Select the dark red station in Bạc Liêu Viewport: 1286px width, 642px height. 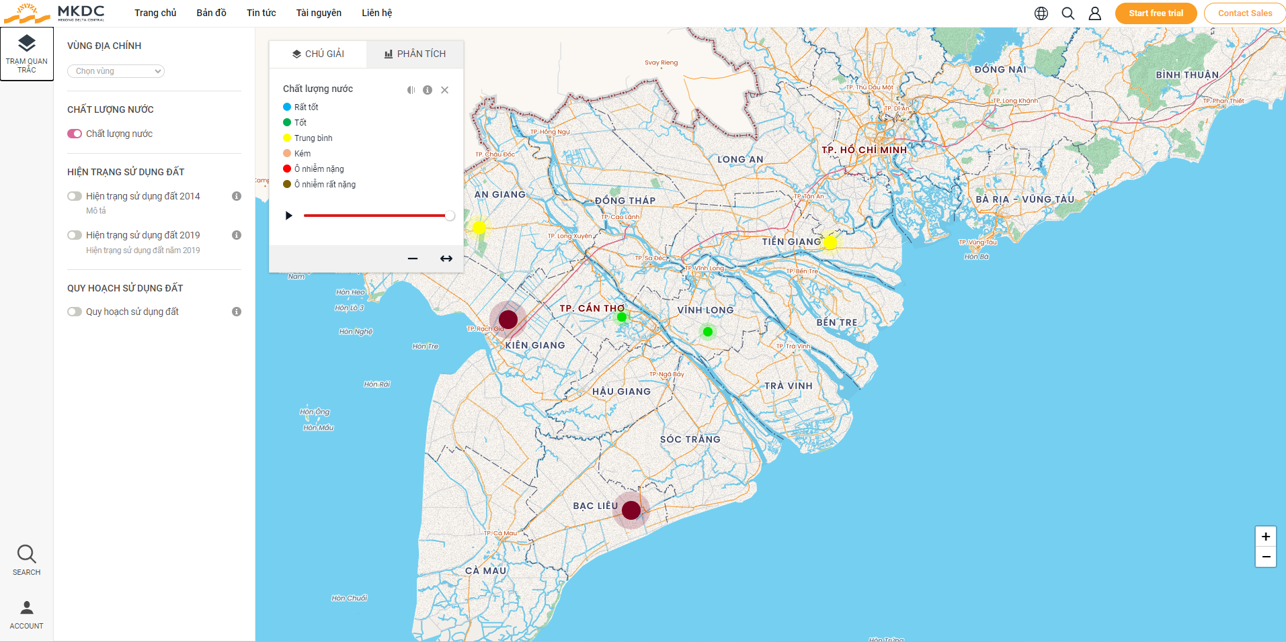(x=631, y=510)
